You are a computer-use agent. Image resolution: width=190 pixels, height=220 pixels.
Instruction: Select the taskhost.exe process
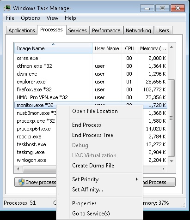(x=36, y=144)
